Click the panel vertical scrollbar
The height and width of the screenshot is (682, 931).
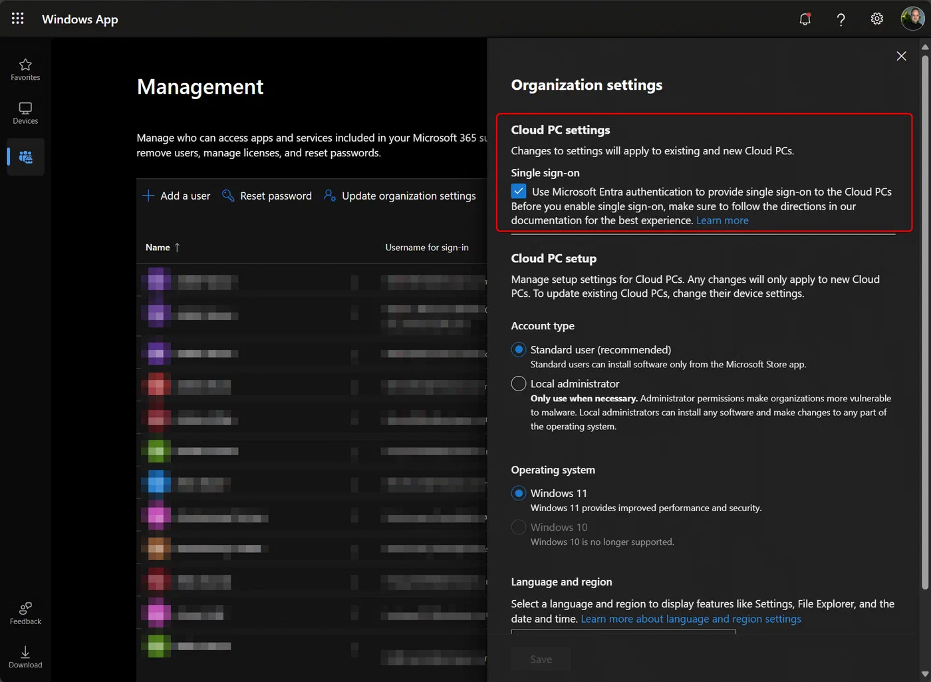tap(925, 322)
